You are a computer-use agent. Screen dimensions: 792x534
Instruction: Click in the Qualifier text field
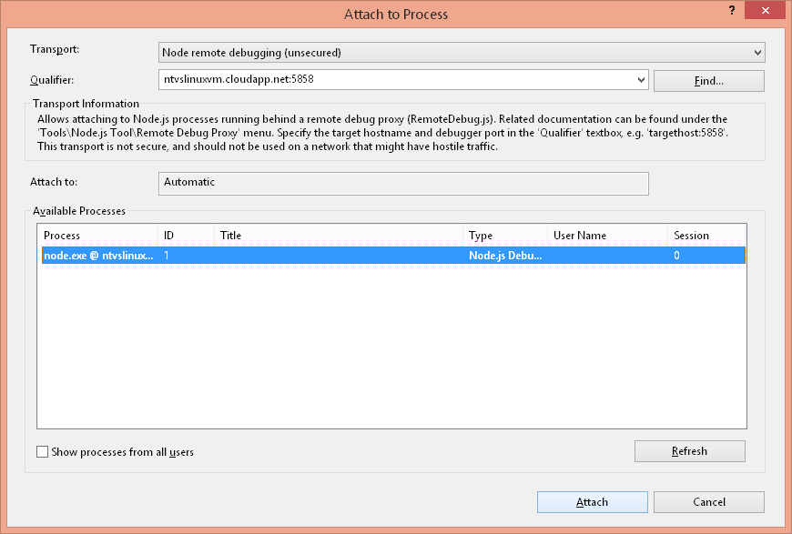tap(396, 80)
